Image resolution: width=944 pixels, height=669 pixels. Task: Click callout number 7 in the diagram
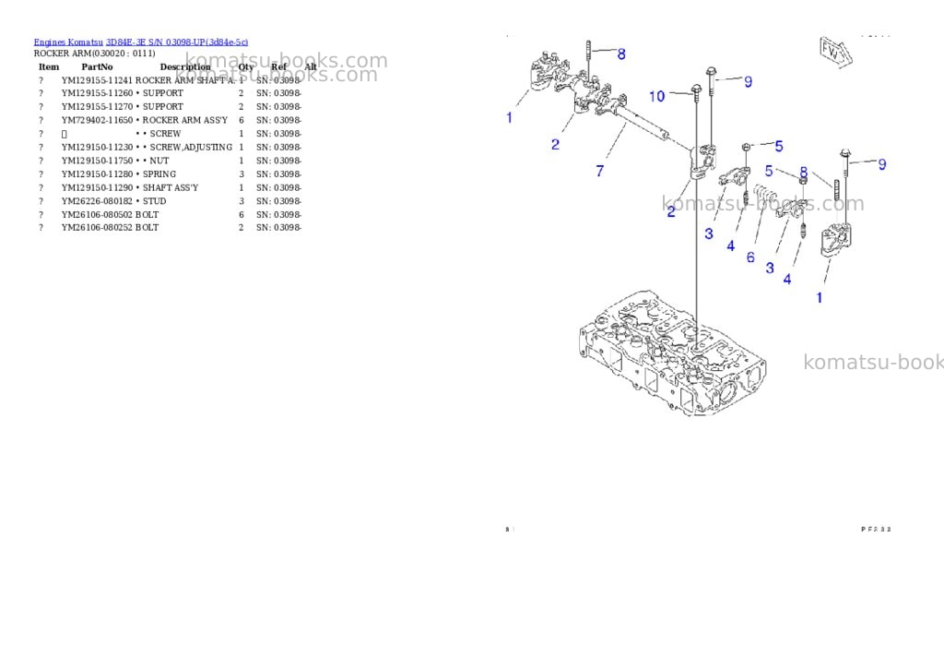[599, 171]
